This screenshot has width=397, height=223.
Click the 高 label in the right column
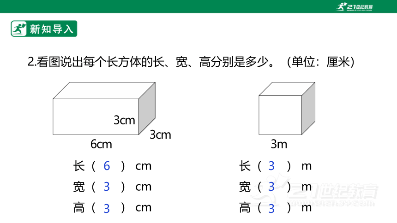(x=245, y=208)
